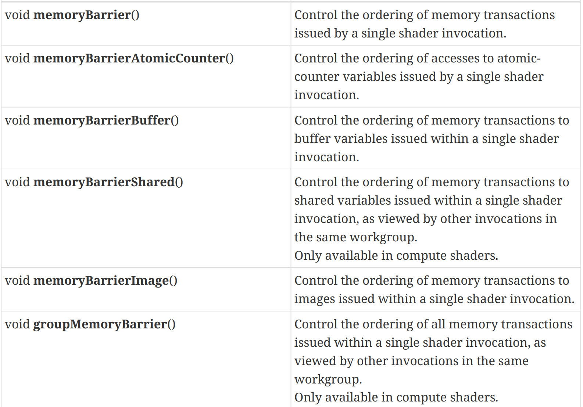Click the phrase 'counter variables issued by a single shader'
Screen dimensions: 583x407
pos(419,77)
